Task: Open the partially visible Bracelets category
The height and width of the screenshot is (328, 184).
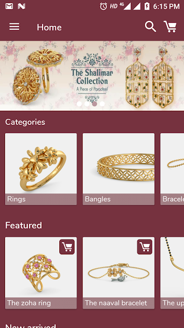Action: click(172, 169)
